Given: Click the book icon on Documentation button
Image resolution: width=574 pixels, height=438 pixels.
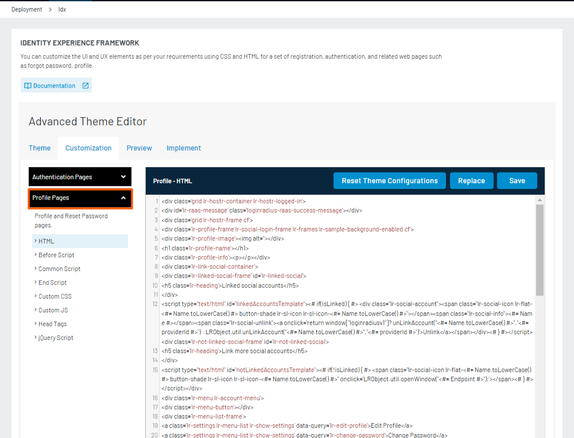Looking at the screenshot, I should 29,84.
